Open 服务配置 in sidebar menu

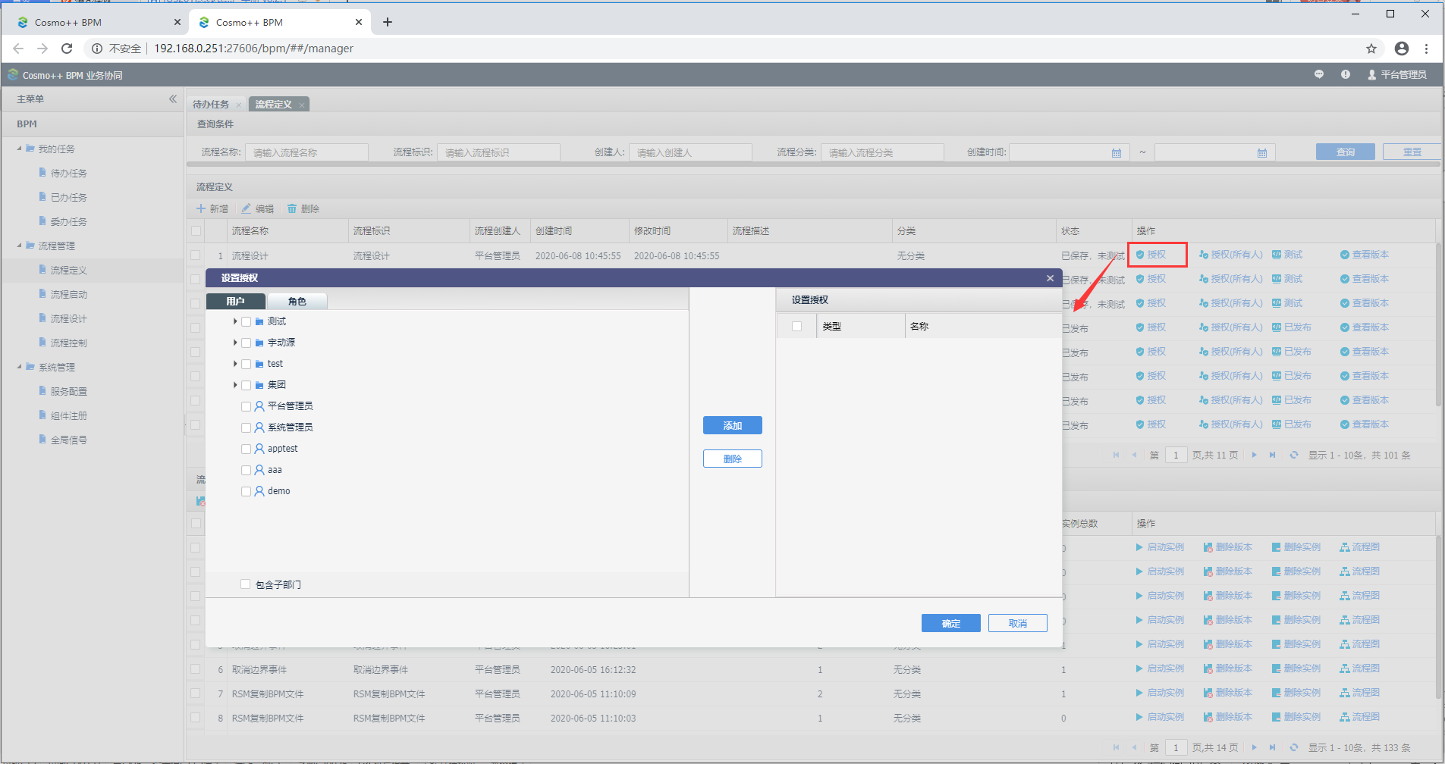point(69,391)
